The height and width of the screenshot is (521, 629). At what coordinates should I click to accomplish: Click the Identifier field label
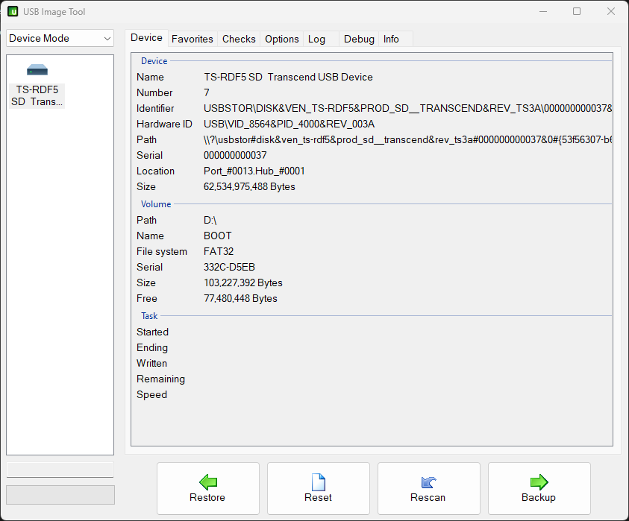(x=155, y=108)
